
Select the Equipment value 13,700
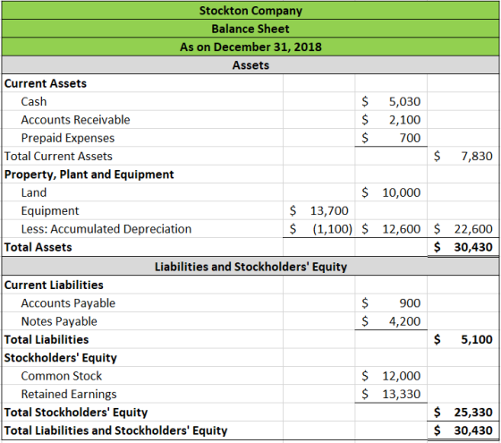329,211
